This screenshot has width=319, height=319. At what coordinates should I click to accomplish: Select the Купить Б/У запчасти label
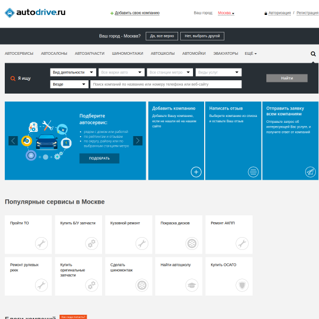[x=78, y=223]
